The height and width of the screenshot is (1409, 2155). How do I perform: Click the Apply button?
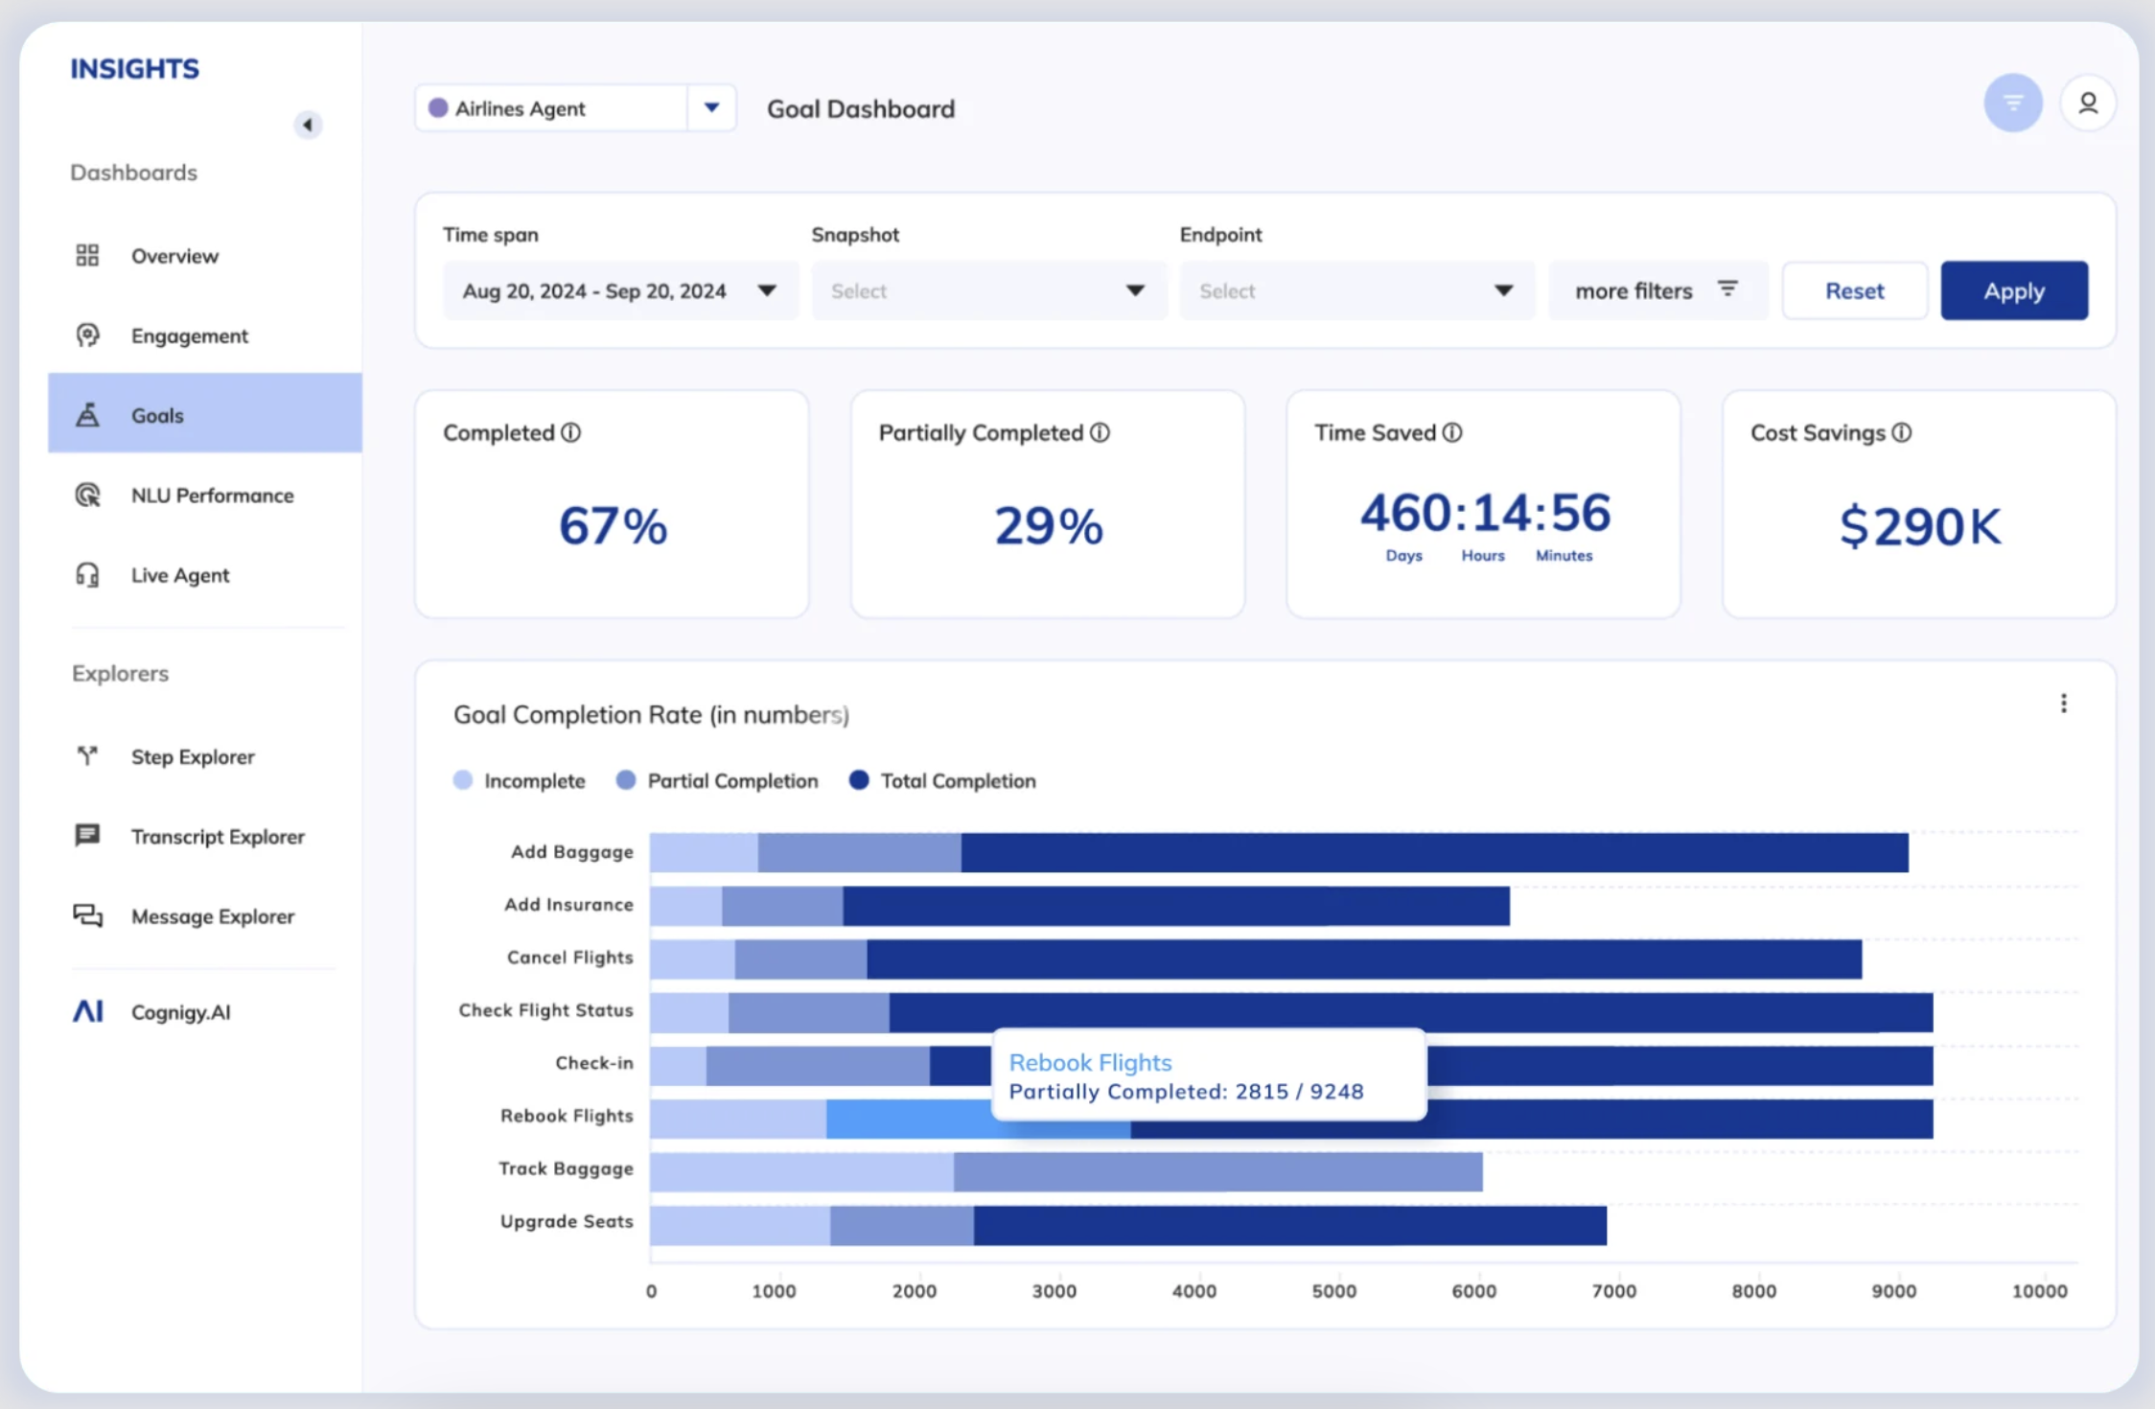pos(2014,290)
